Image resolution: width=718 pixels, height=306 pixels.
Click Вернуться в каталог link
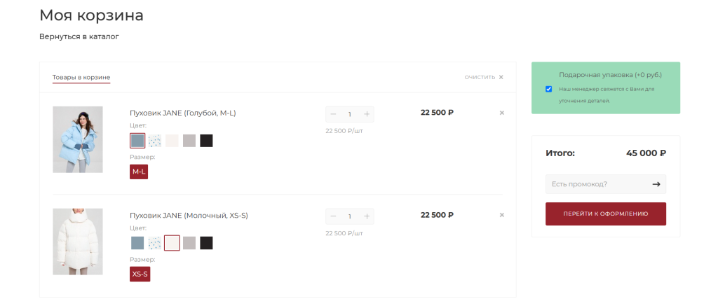[x=79, y=36]
